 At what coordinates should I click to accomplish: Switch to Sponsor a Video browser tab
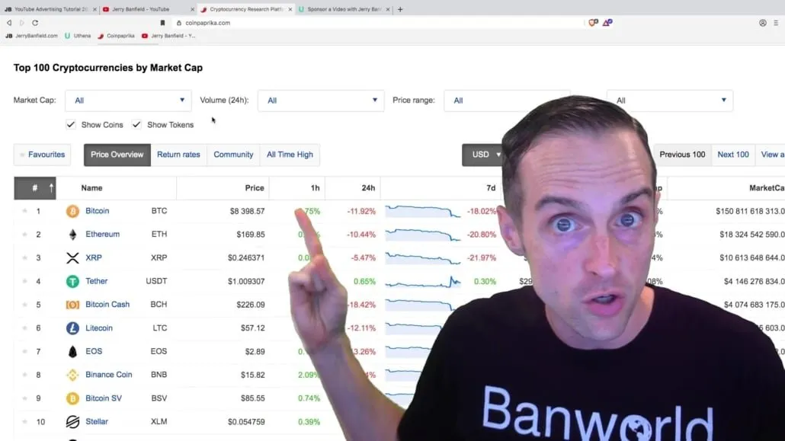point(344,9)
